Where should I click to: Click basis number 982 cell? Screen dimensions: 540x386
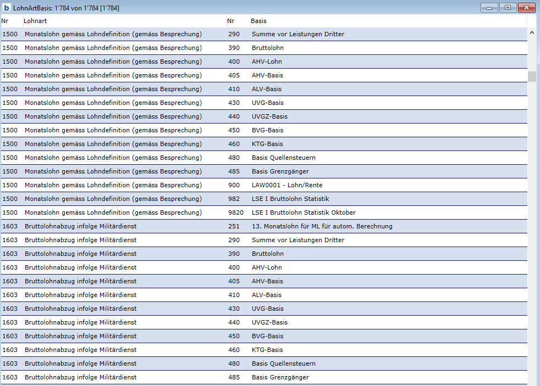(x=234, y=199)
